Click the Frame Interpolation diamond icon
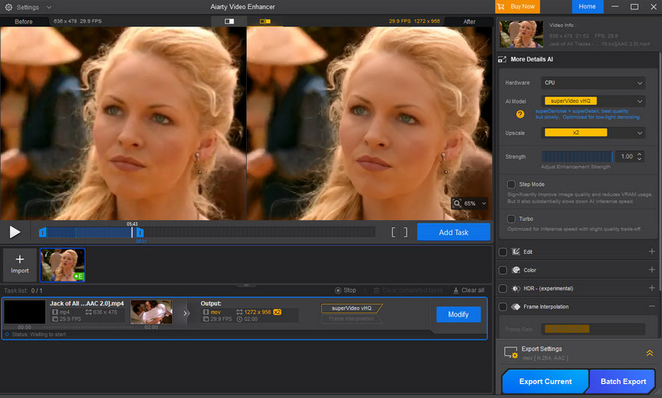The height and width of the screenshot is (398, 662). (x=516, y=307)
